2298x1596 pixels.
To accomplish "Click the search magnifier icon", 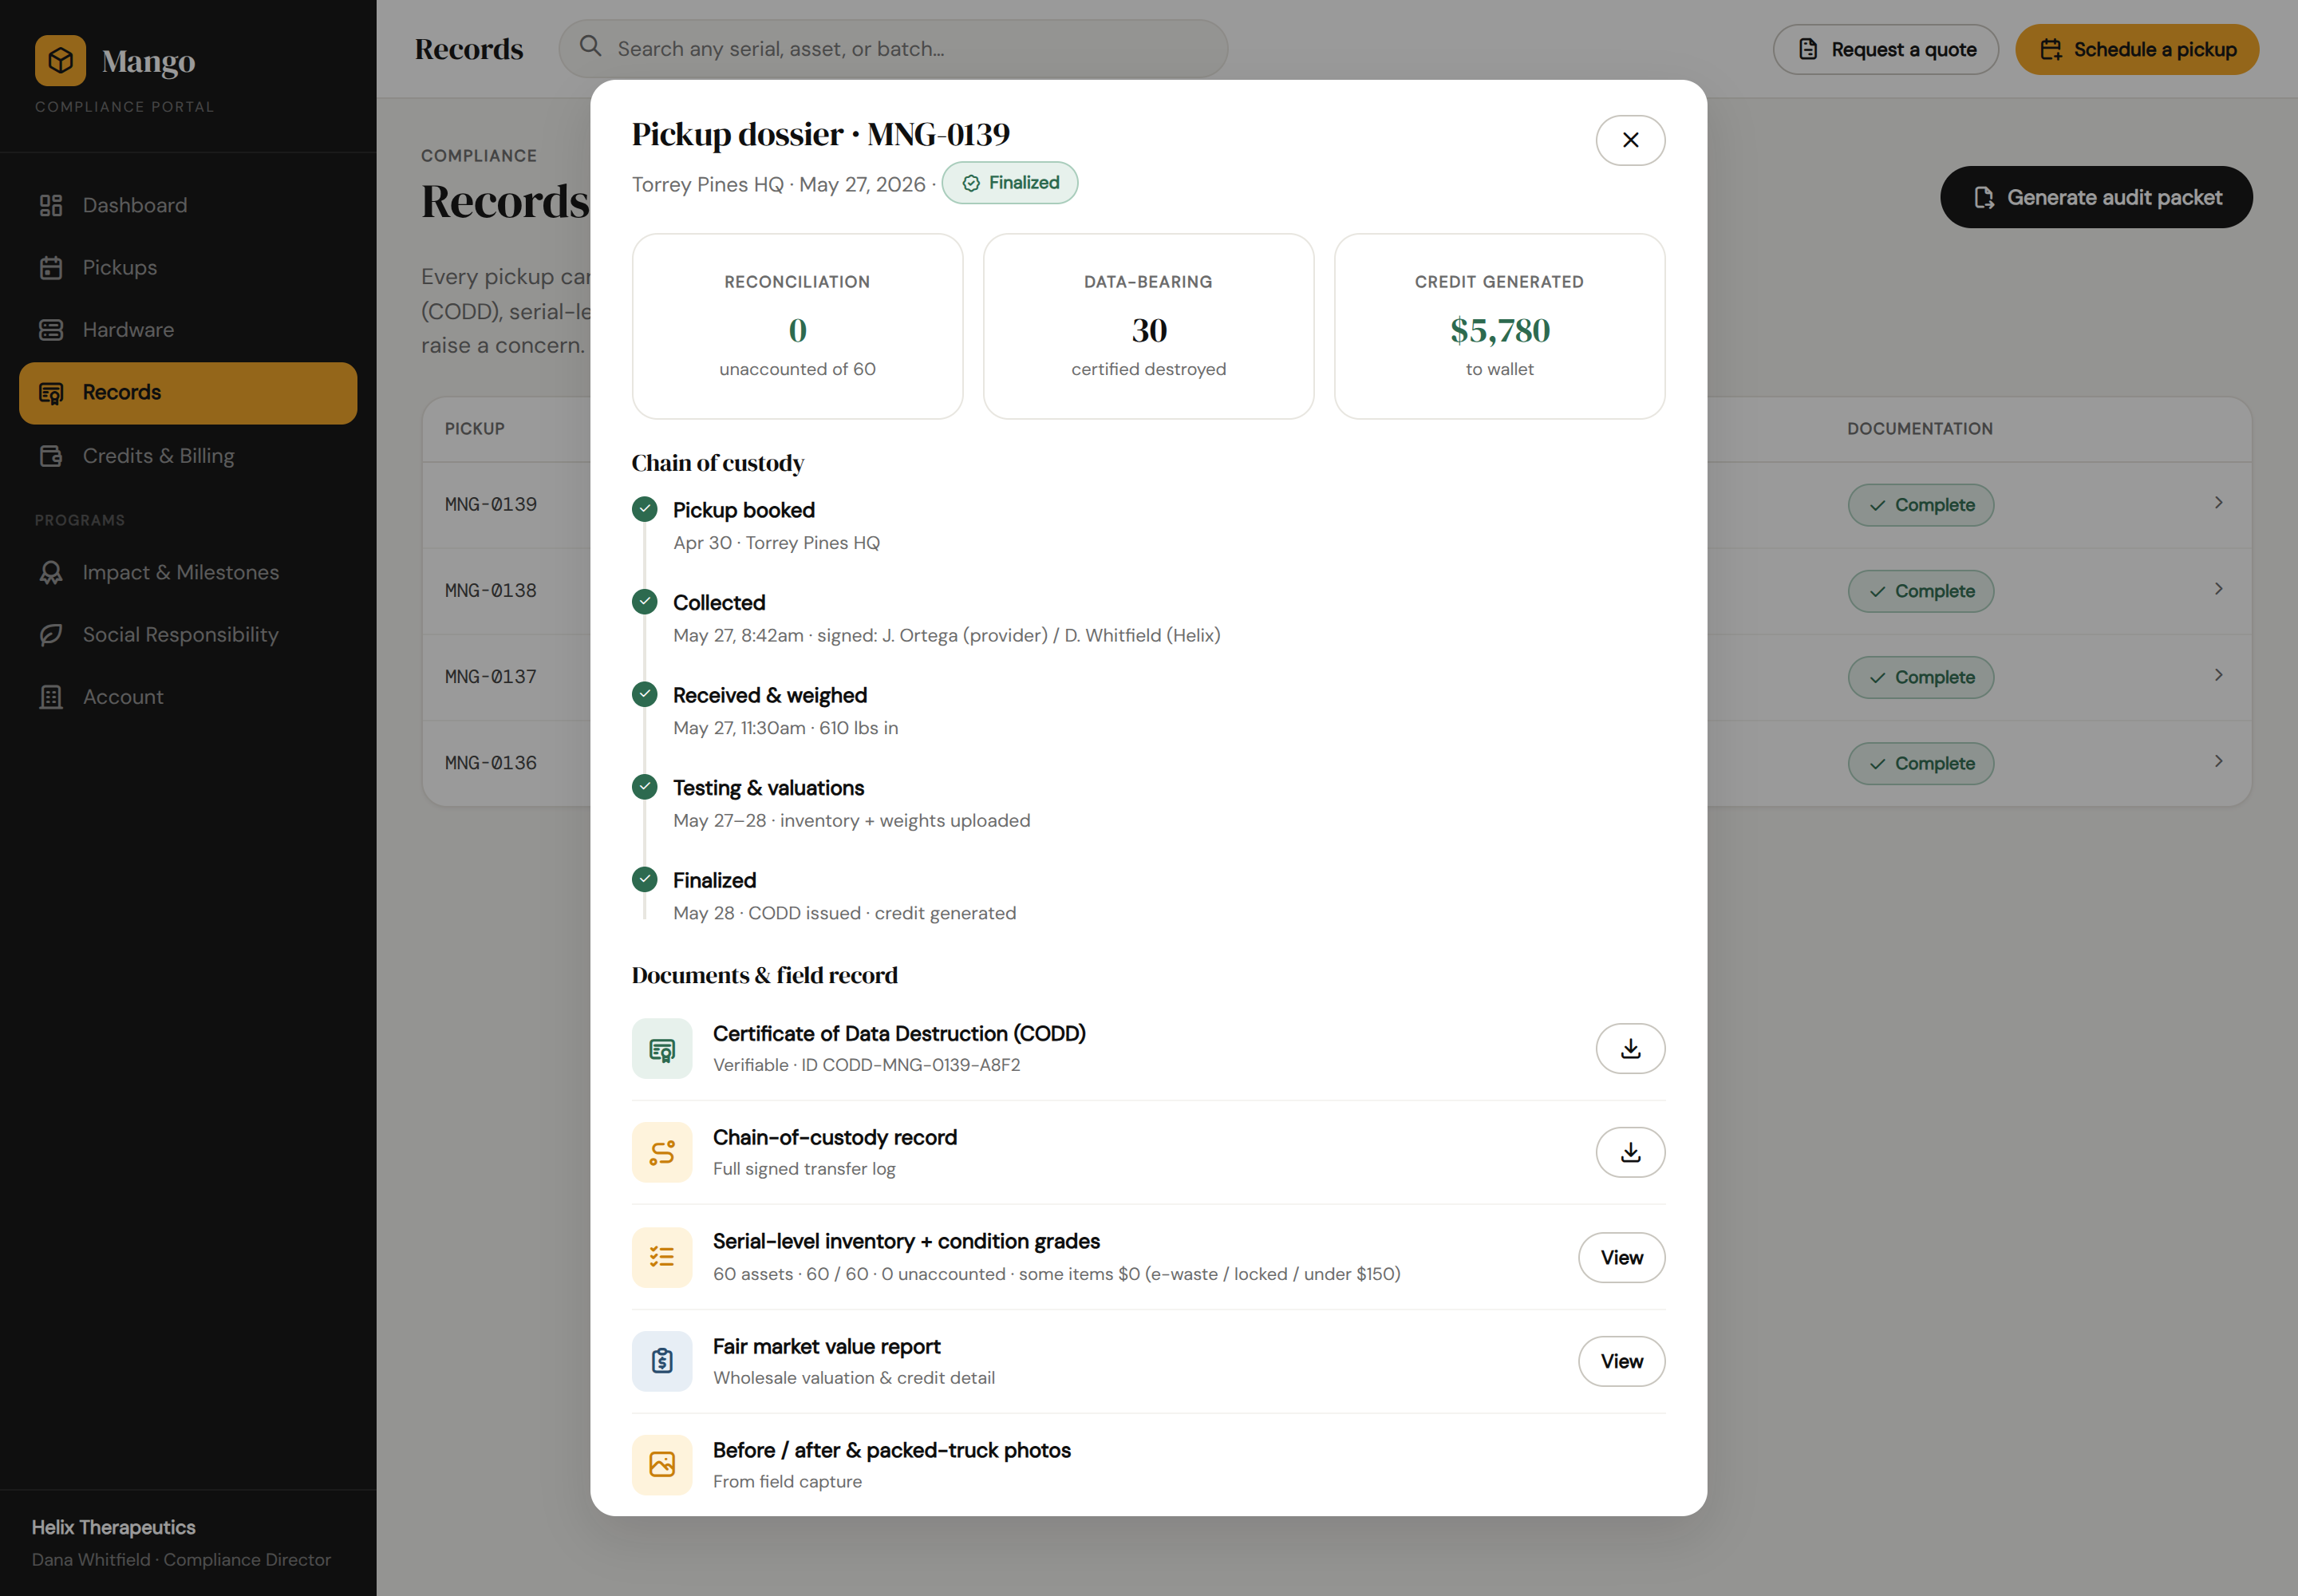I will pos(591,47).
